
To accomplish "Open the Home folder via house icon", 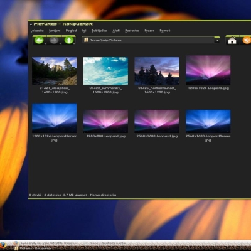I will tap(232, 40).
